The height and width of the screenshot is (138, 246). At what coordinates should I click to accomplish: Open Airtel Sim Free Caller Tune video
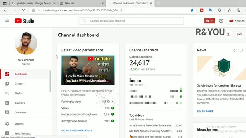tap(151, 125)
